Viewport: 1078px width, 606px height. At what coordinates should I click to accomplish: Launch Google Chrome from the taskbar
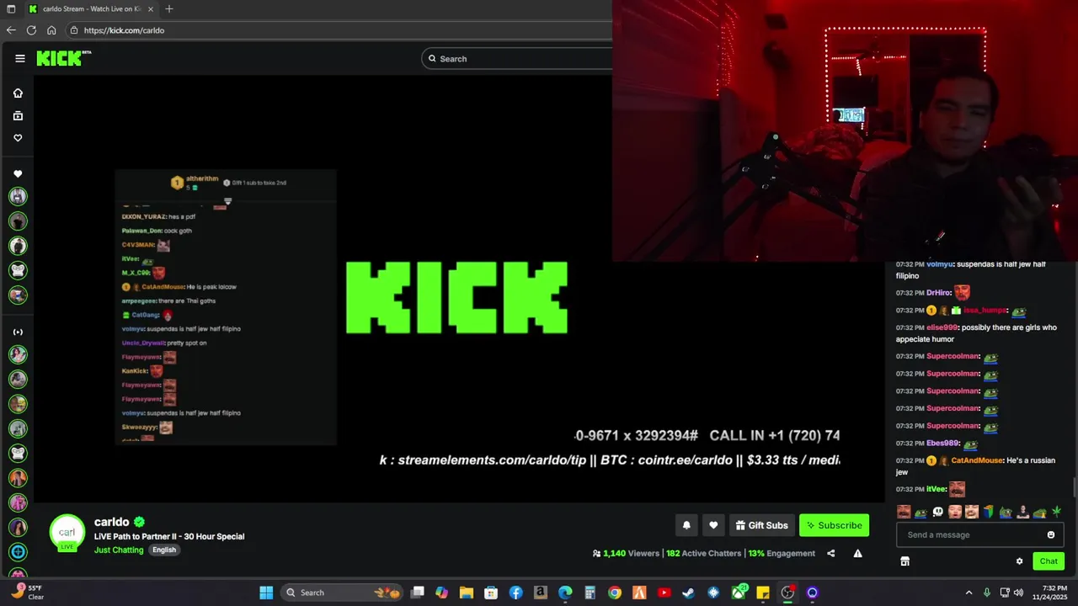[615, 593]
